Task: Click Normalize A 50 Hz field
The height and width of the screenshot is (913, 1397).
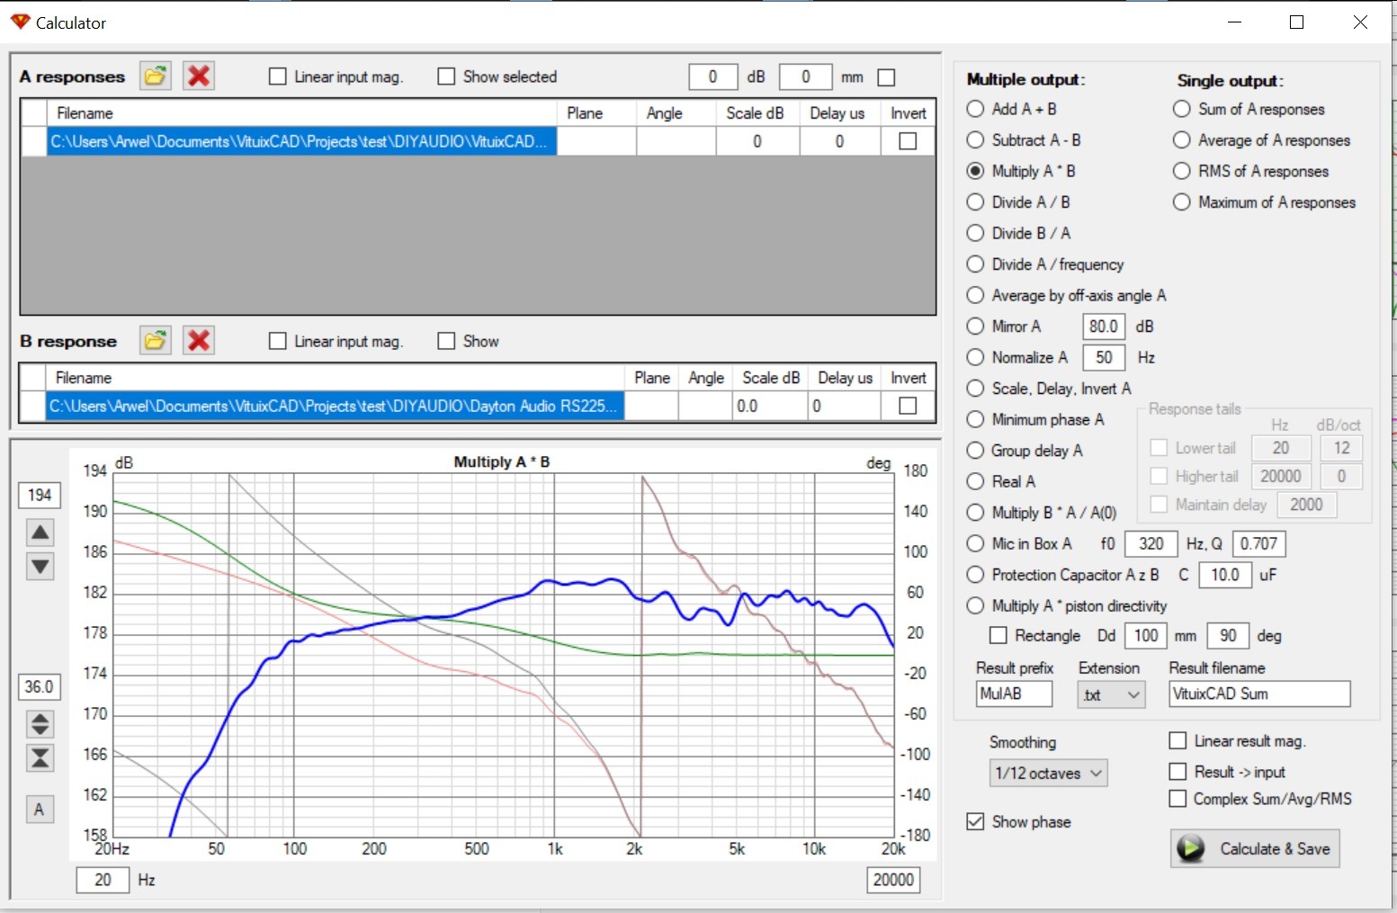Action: tap(1104, 357)
